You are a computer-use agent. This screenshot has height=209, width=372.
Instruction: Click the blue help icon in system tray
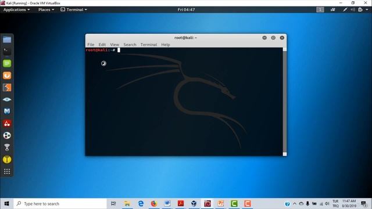(x=287, y=204)
